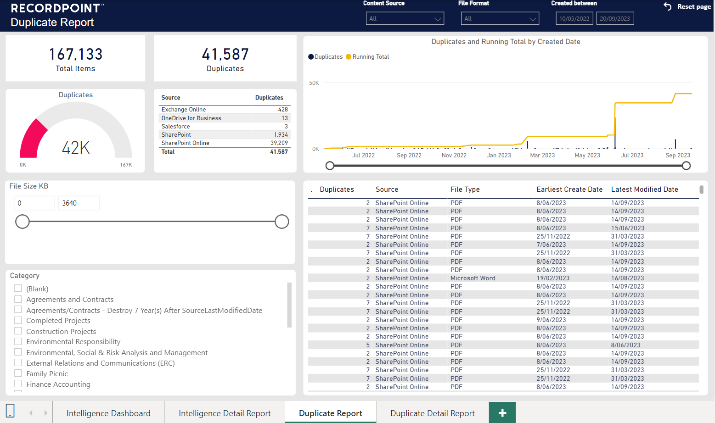
Task: Click the 15/06/2023 latest modified date cell
Action: (627, 228)
